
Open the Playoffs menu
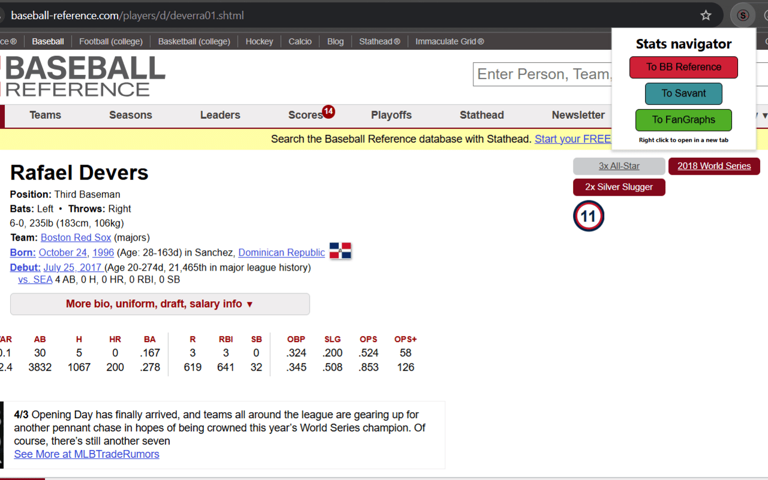coord(391,115)
